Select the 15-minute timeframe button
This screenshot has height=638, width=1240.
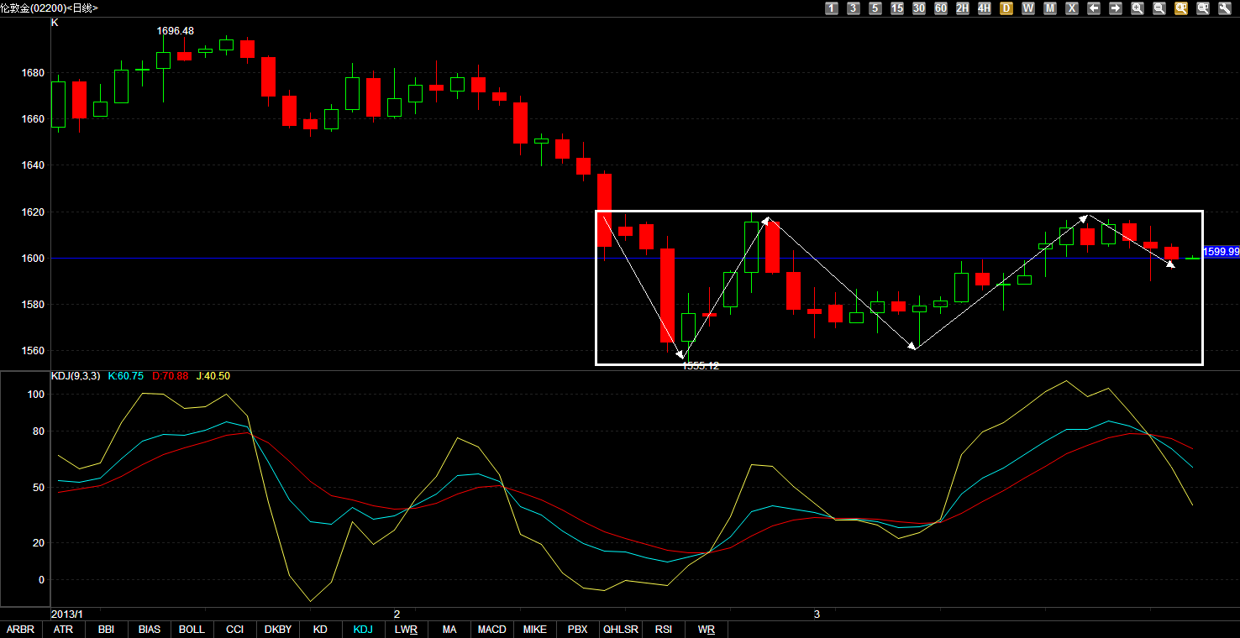[897, 8]
